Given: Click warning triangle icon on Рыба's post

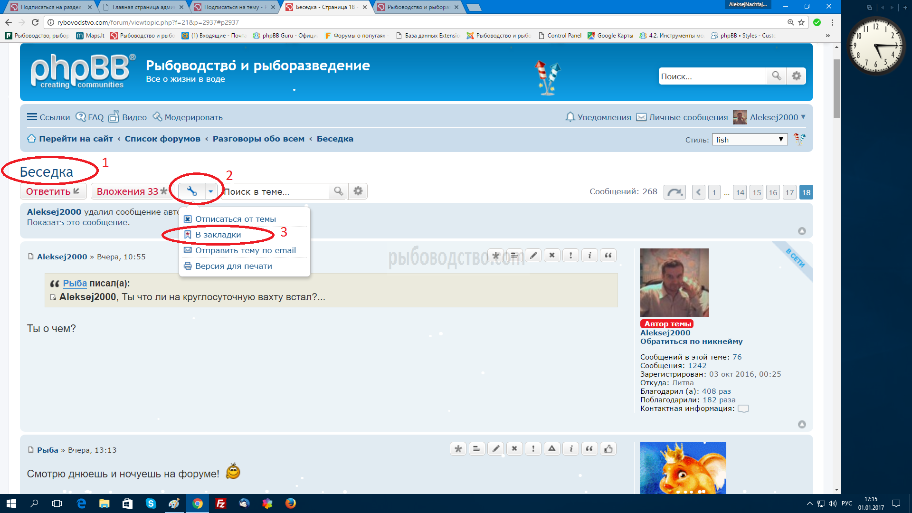Looking at the screenshot, I should [x=551, y=449].
